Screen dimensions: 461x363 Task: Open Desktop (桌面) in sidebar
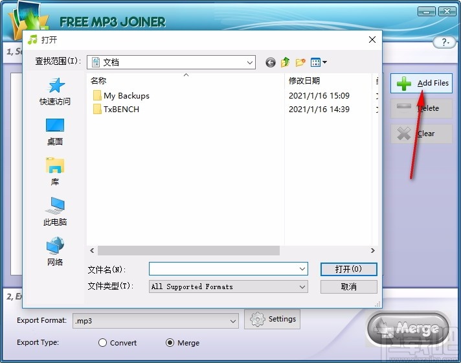coord(55,132)
